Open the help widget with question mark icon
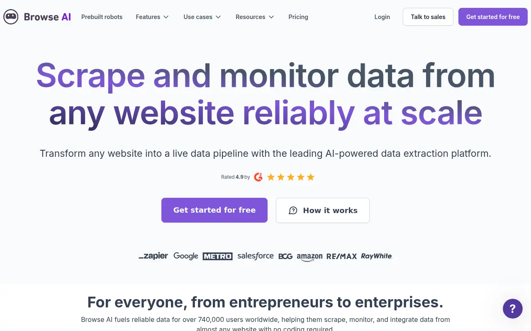The width and height of the screenshot is (531, 331). 512,309
